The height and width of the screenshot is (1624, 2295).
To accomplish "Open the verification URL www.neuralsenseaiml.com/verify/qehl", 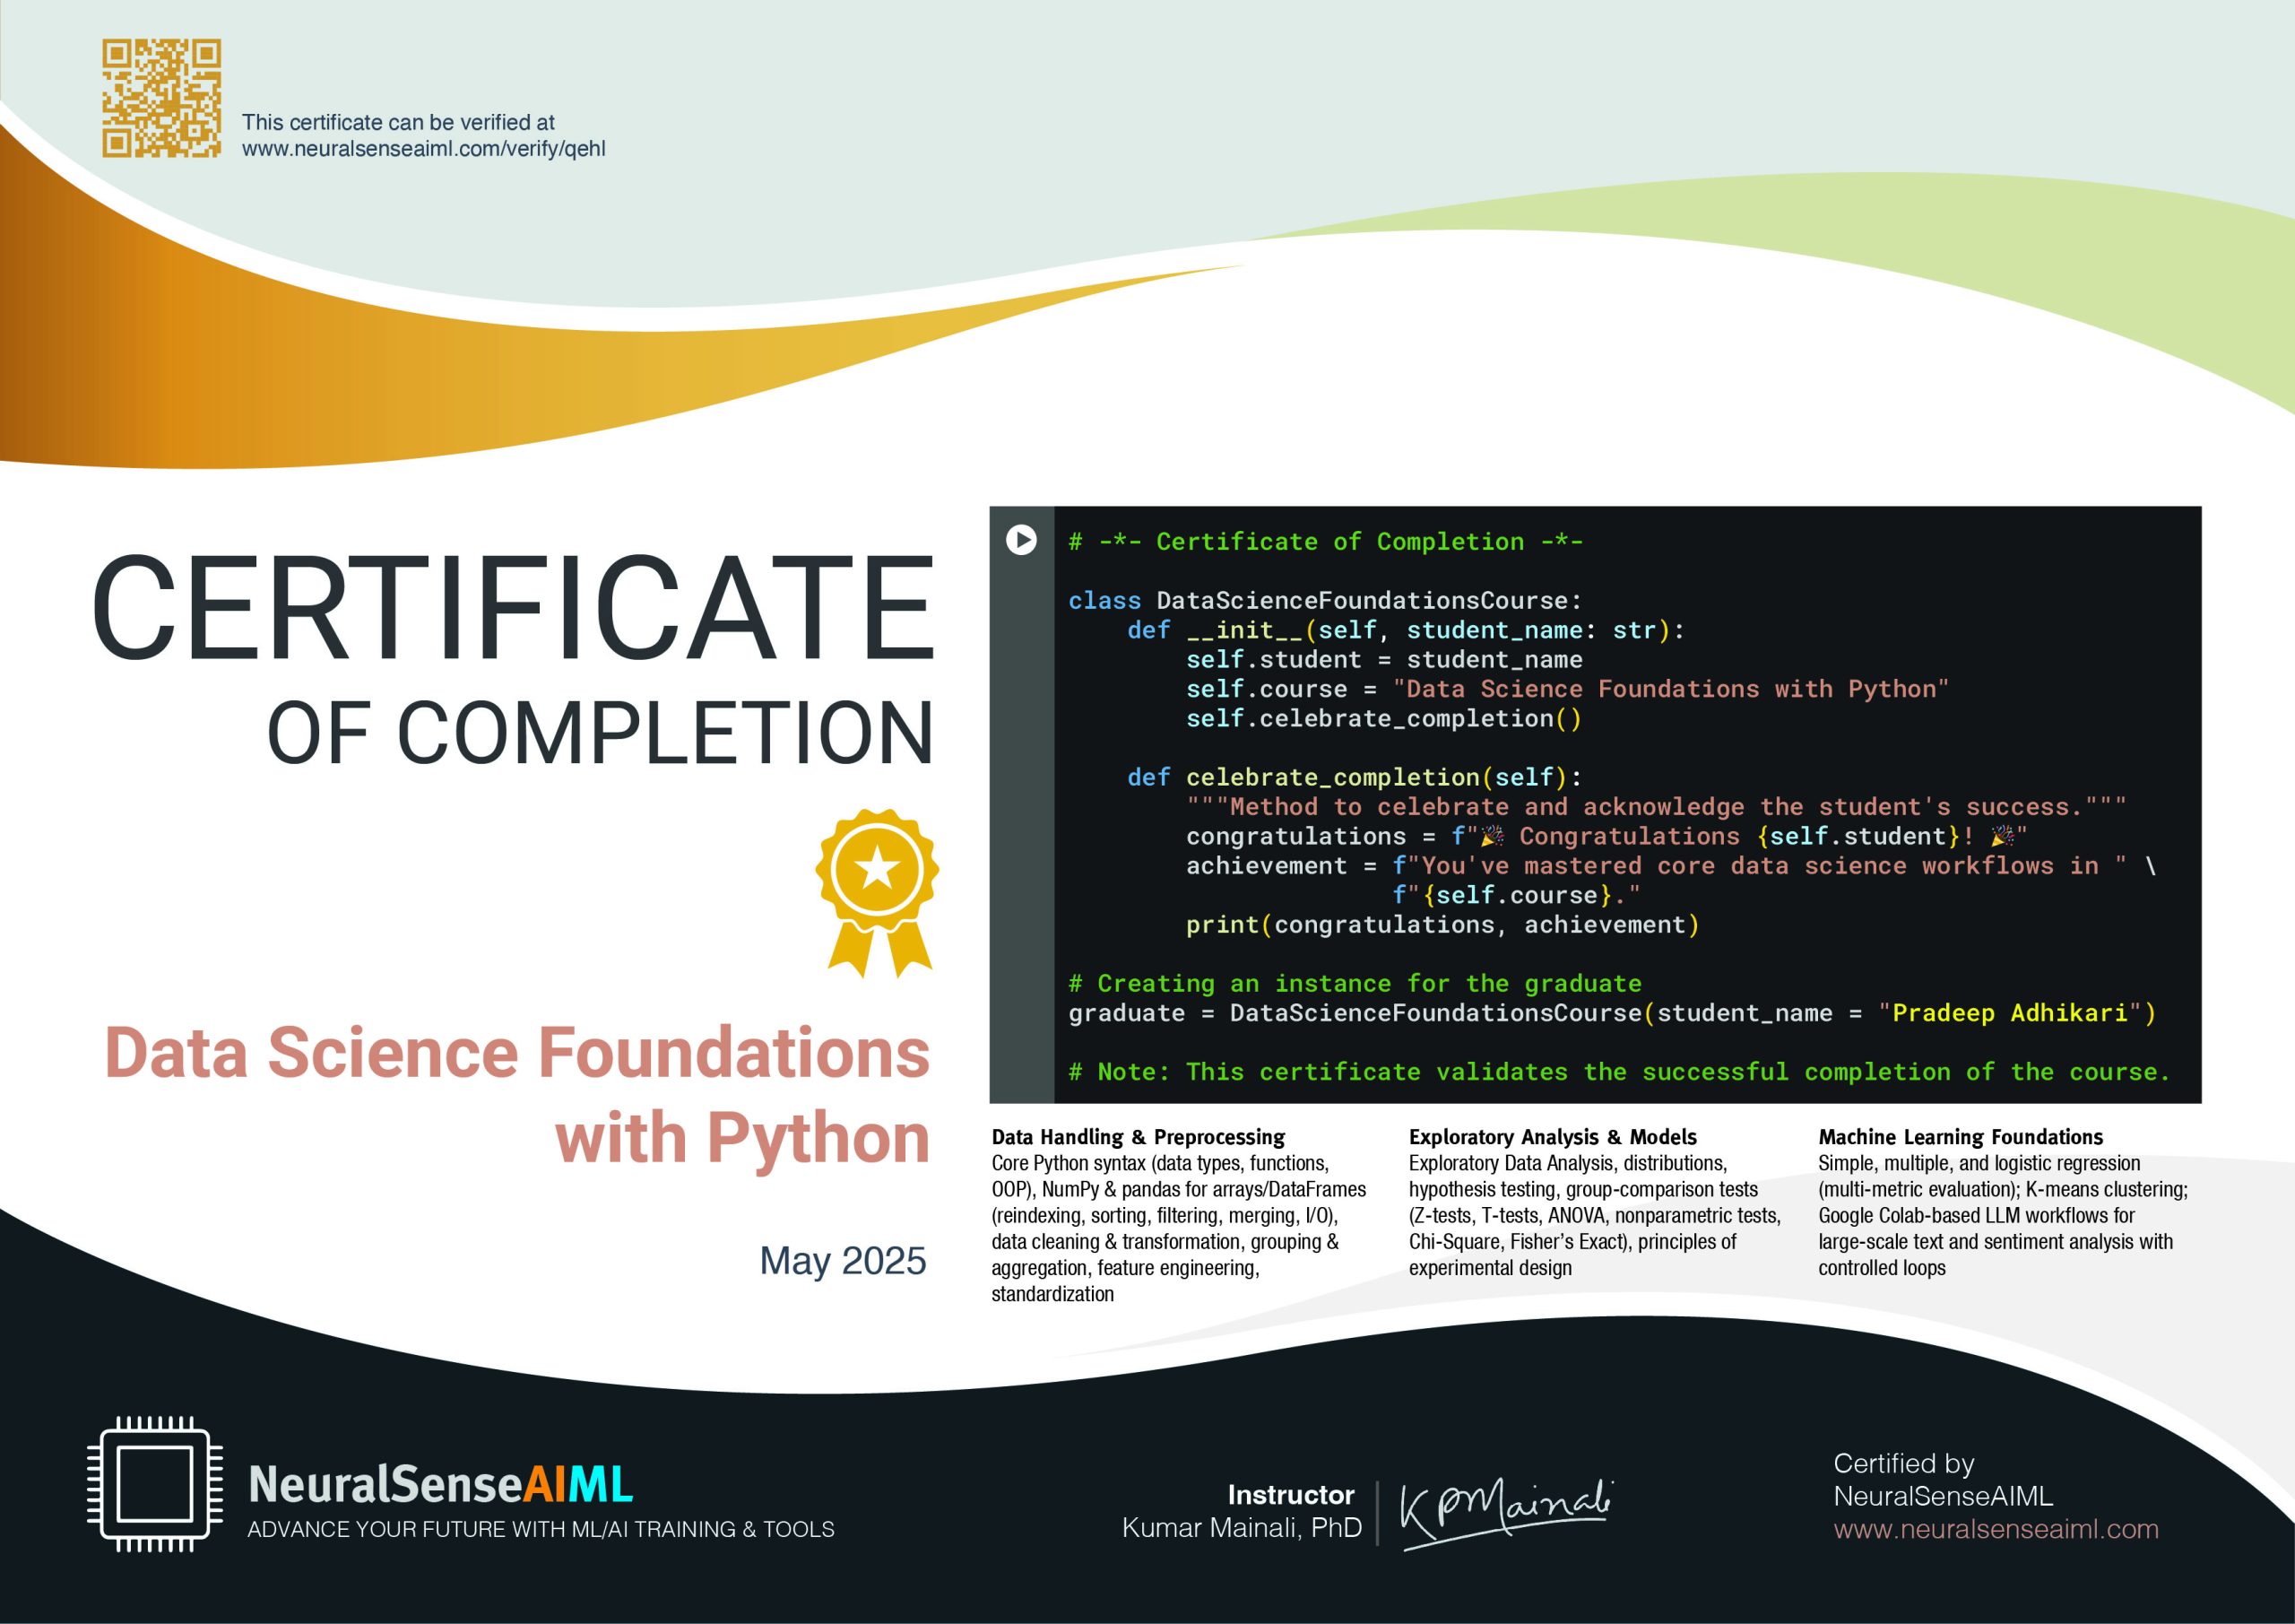I will pos(423,149).
